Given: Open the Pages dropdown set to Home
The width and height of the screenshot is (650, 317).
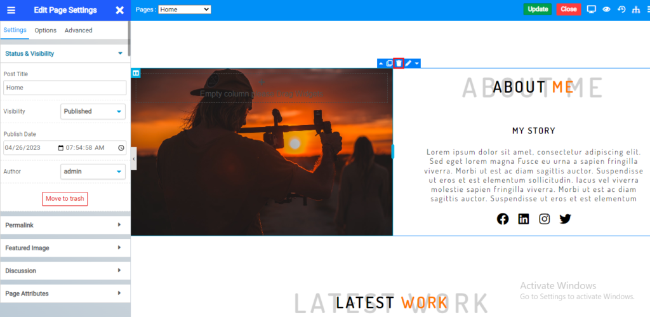Looking at the screenshot, I should coord(184,10).
